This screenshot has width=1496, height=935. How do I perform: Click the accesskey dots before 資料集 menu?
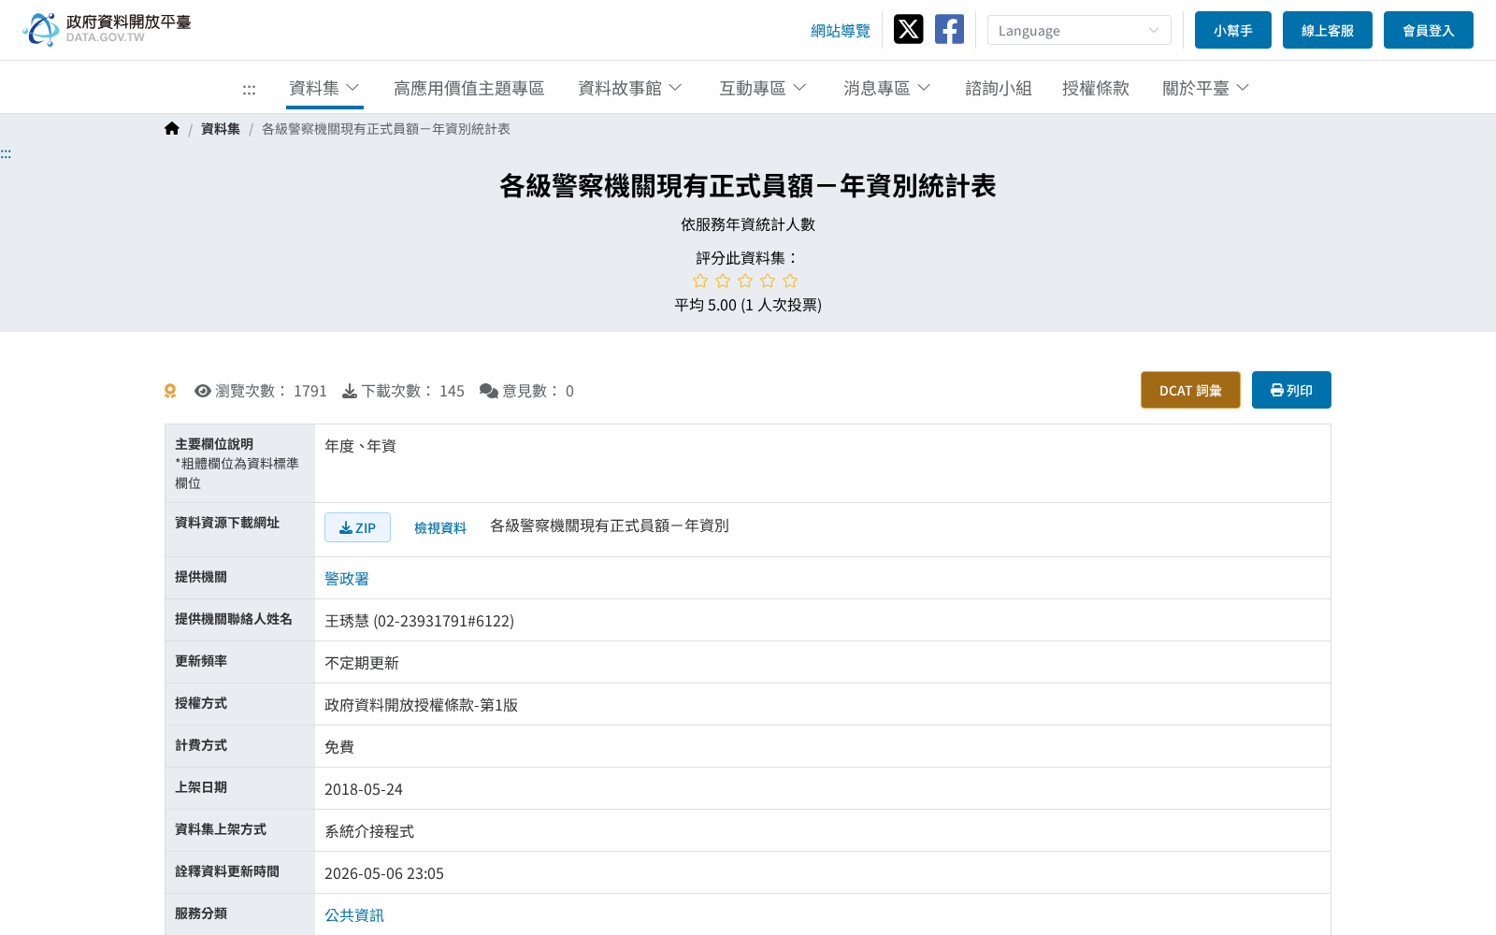pyautogui.click(x=249, y=89)
